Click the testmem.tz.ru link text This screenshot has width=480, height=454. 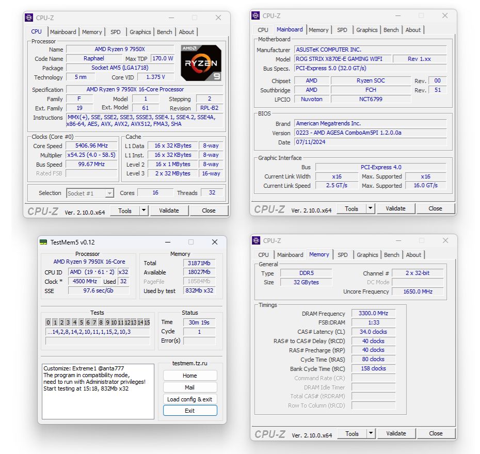pos(190,363)
